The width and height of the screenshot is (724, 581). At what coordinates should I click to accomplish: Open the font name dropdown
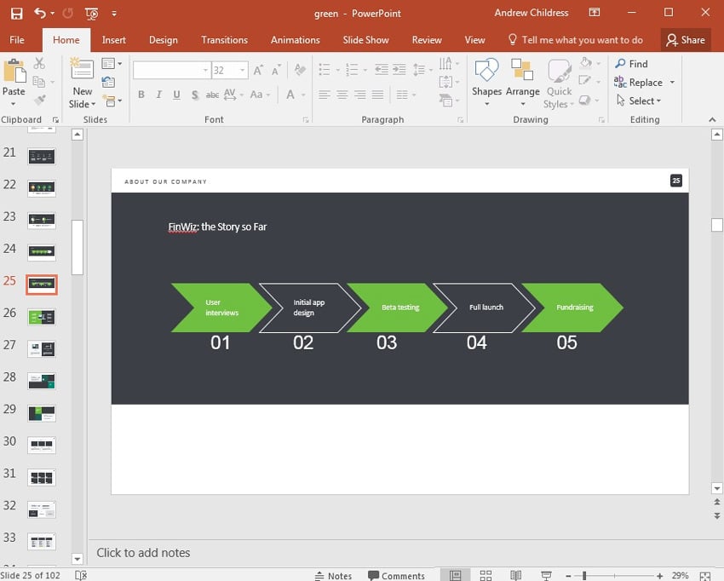(x=205, y=71)
